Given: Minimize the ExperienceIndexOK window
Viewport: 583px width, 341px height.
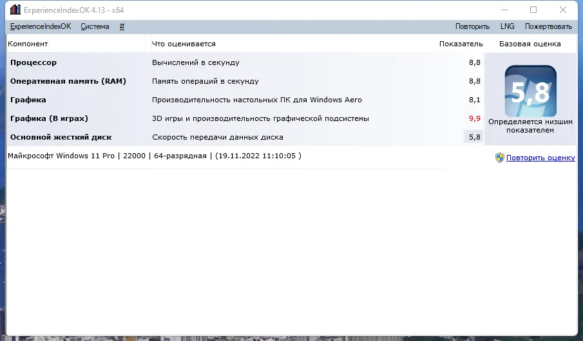Looking at the screenshot, I should (504, 10).
